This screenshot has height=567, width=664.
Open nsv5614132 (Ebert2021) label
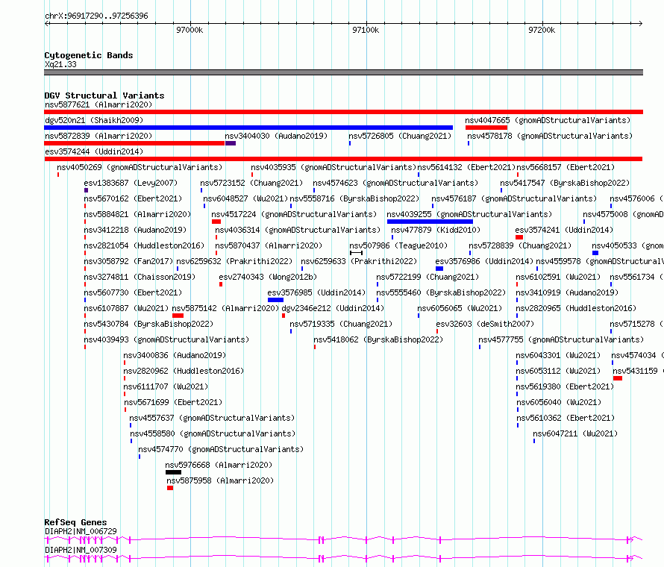(x=466, y=167)
